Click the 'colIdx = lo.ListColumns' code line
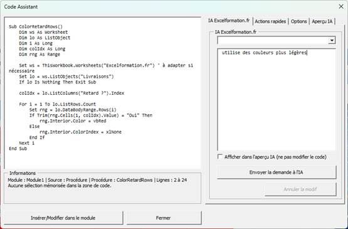The image size is (348, 229). 71,93
